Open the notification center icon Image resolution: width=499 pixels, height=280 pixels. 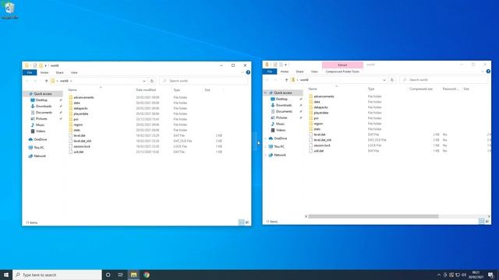(x=490, y=275)
